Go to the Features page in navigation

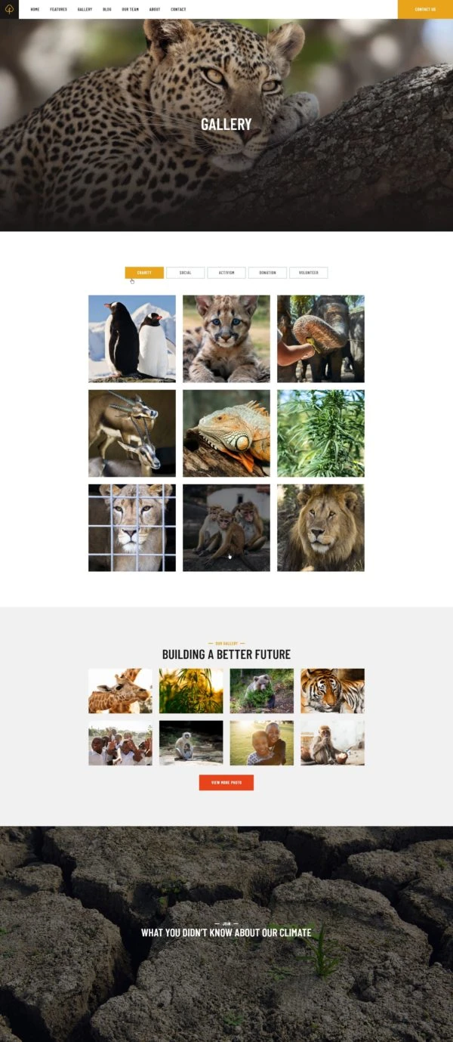click(58, 9)
